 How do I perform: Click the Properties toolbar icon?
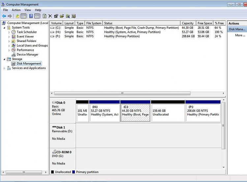[x=56, y=16]
